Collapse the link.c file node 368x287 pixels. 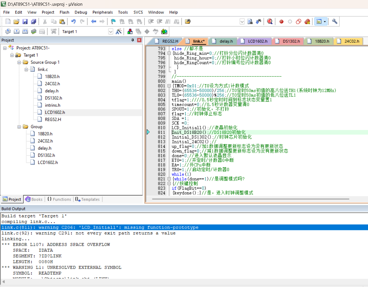tap(26, 70)
